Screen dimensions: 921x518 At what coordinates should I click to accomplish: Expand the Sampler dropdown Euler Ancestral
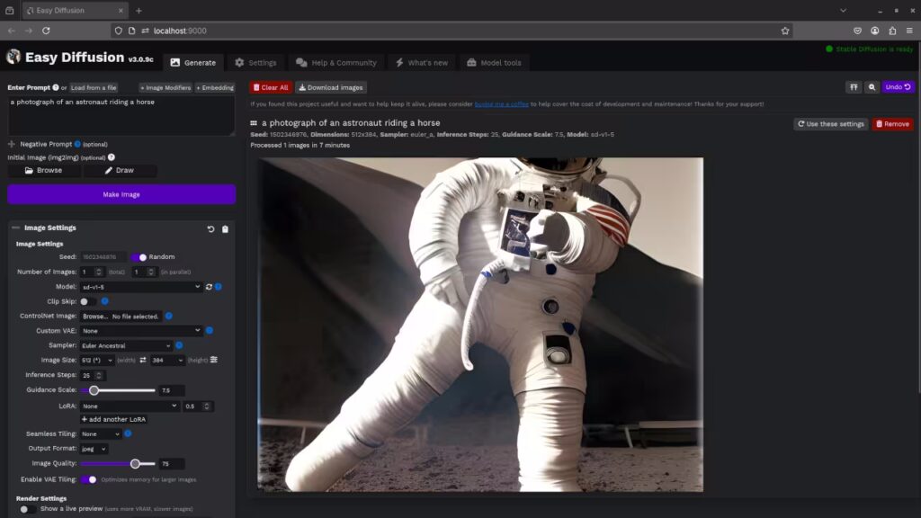click(x=126, y=345)
